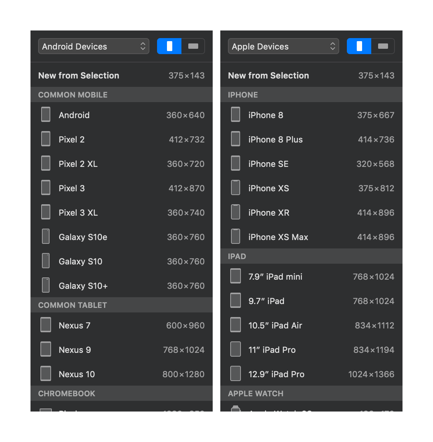
Task: Open the Apple Devices dropdown
Action: (283, 46)
